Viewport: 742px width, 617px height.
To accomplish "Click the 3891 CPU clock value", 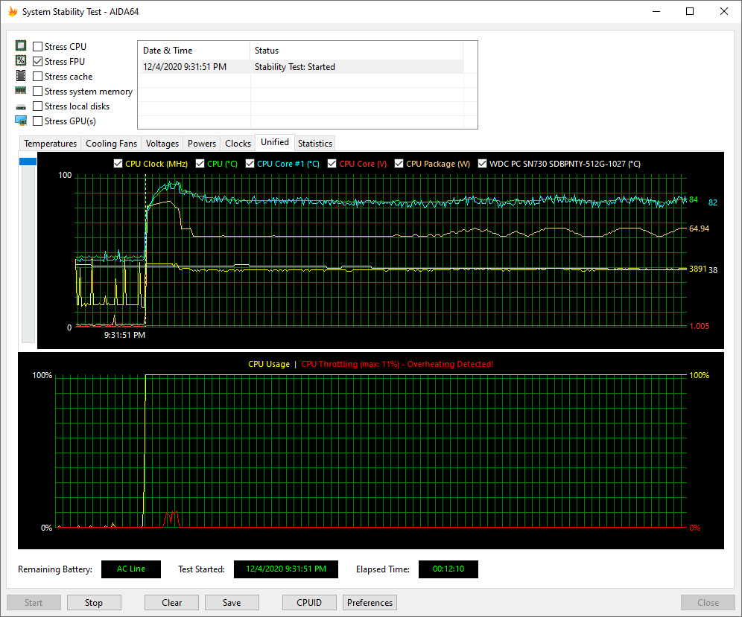I will [x=697, y=269].
